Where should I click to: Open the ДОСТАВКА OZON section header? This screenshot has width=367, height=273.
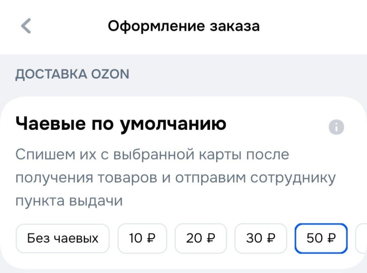72,74
